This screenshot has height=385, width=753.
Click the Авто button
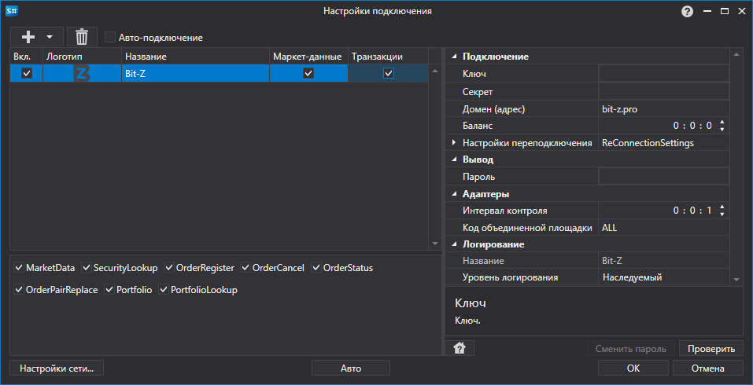click(351, 368)
